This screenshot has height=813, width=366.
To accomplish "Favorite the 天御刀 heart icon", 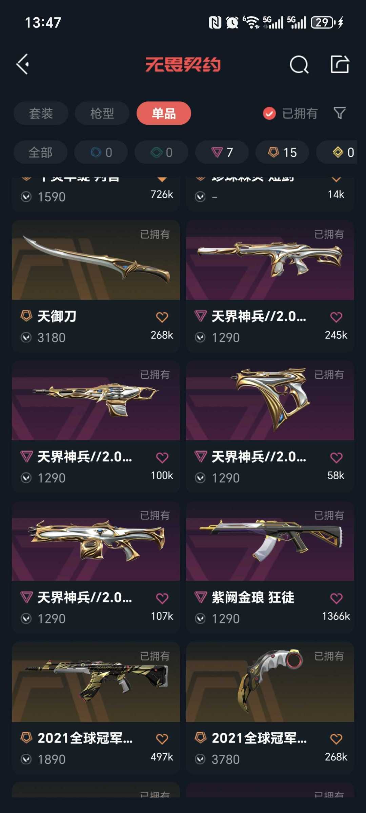I will coord(162,317).
